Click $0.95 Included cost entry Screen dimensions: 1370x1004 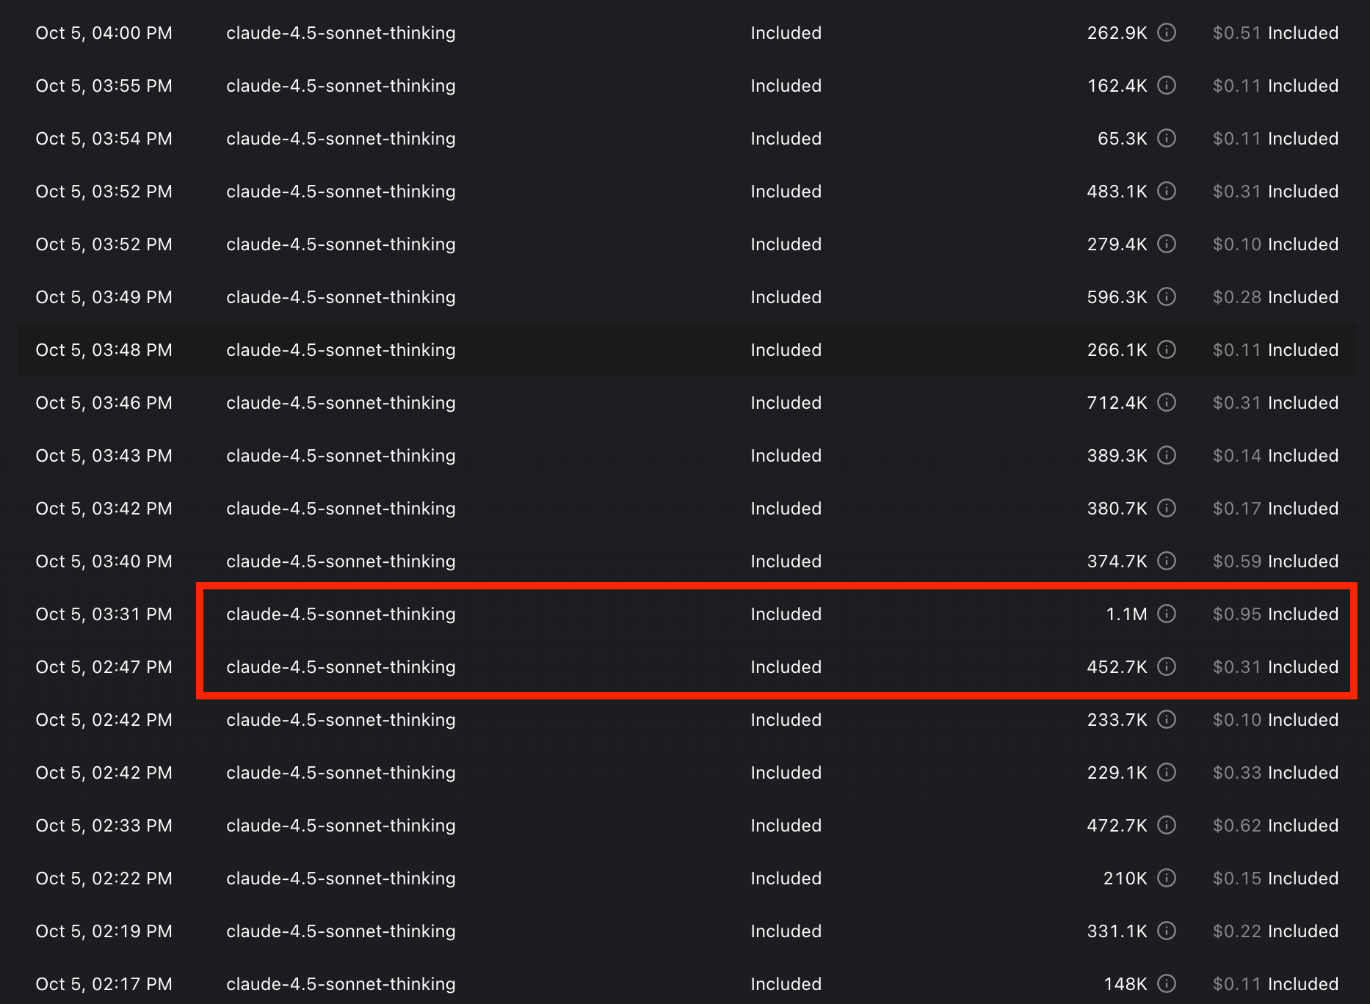pos(1275,614)
